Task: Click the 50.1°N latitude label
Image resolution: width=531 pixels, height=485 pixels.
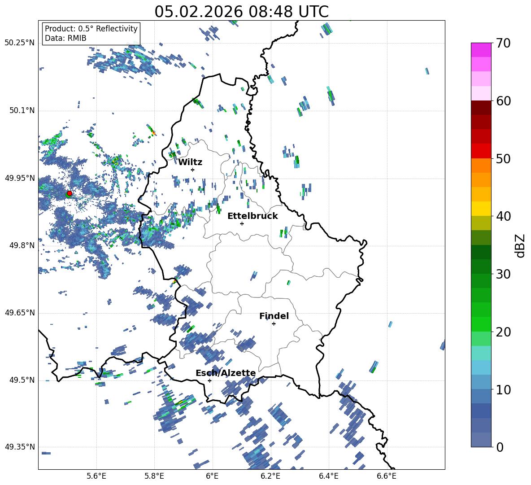Action: pyautogui.click(x=22, y=110)
